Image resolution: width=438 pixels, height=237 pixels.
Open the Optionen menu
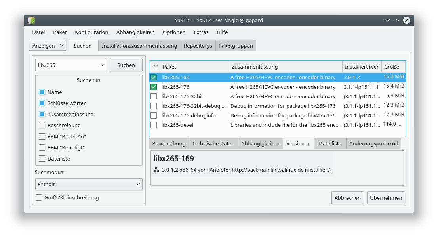(174, 32)
